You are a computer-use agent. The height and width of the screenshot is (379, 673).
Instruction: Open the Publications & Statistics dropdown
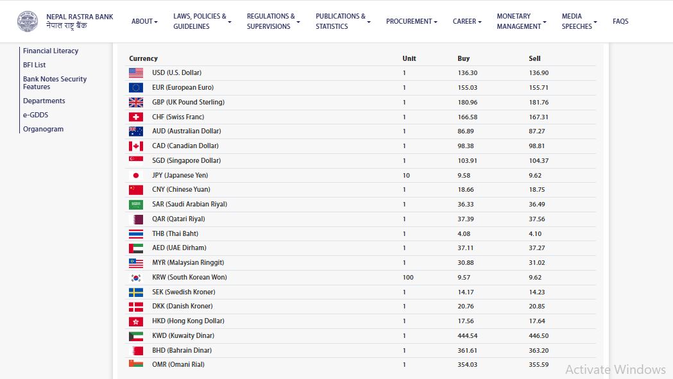[343, 21]
